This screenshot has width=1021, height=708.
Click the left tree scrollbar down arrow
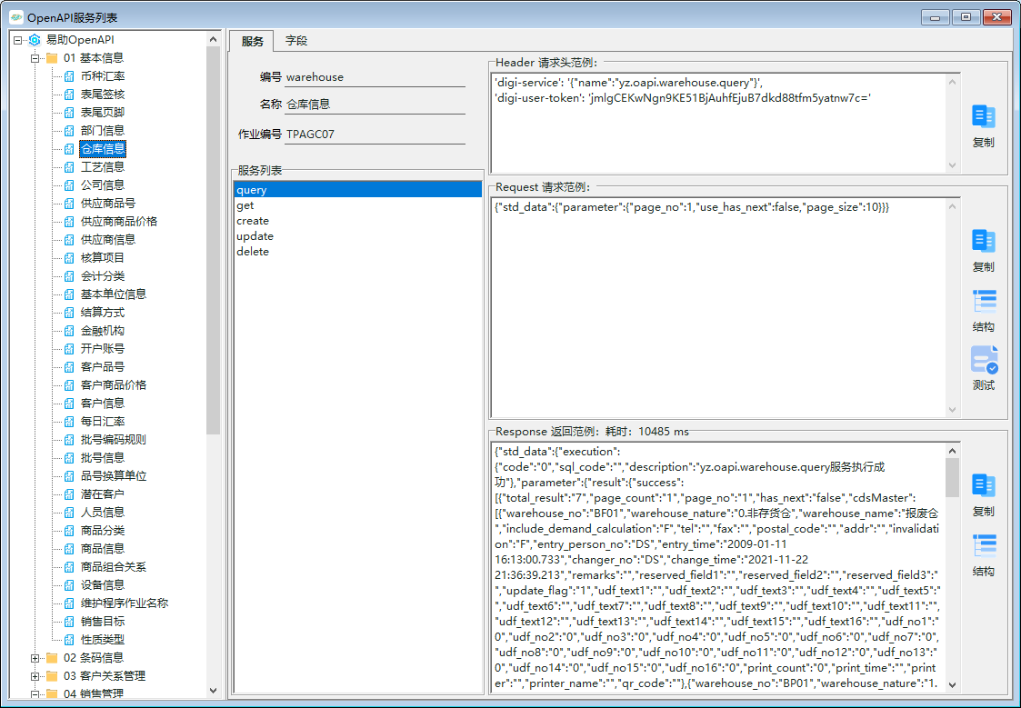point(214,692)
